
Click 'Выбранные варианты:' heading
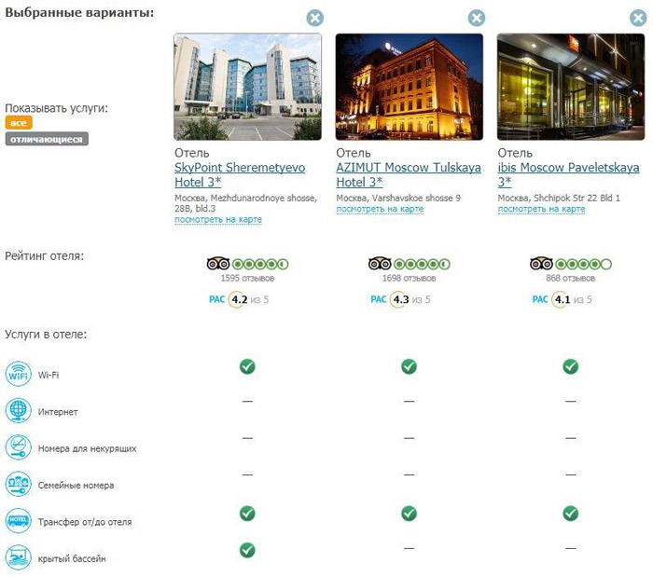pos(79,12)
